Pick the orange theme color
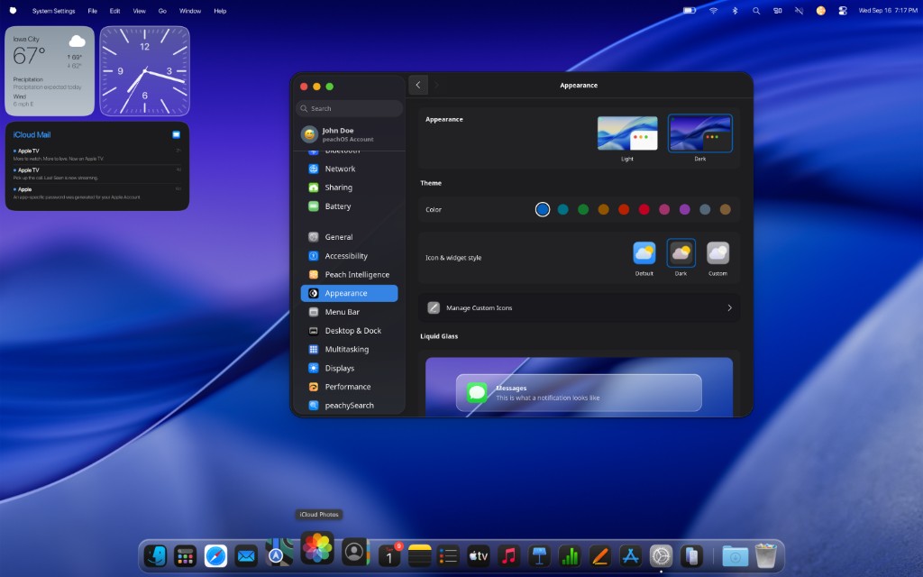The image size is (923, 577). pos(603,209)
